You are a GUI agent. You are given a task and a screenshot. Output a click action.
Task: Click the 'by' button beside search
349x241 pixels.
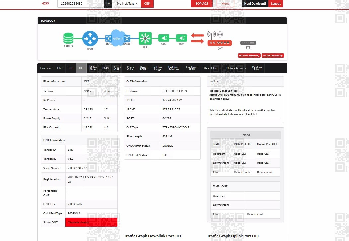coord(108,4)
